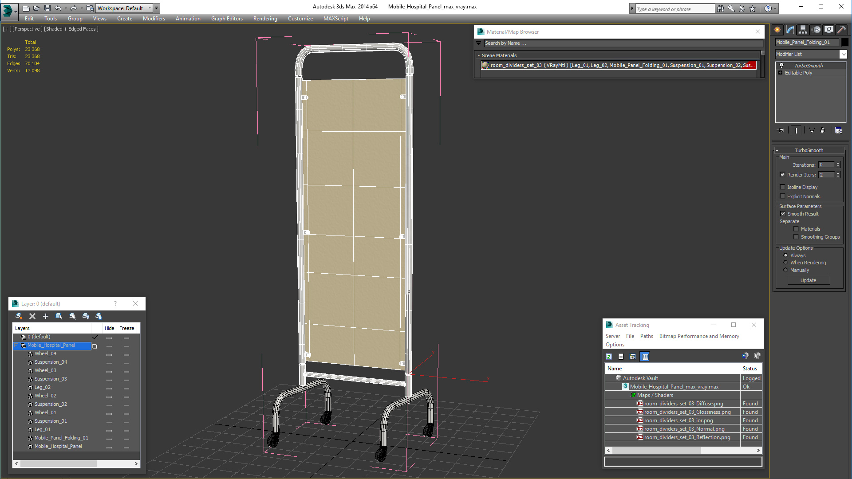Screen dimensions: 852x479
Task: Click Add Selected Objects plus icon in the Layer toolbar
Action: [x=45, y=316]
